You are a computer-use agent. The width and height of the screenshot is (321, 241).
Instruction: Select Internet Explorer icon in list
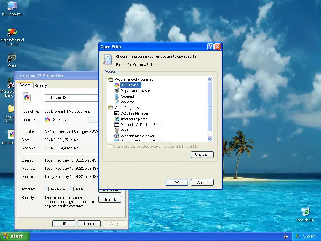pyautogui.click(x=117, y=119)
